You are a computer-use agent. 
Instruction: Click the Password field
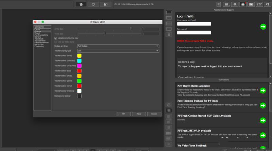[194, 32]
